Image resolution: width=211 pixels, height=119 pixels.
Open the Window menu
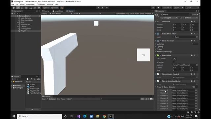click(x=50, y=4)
